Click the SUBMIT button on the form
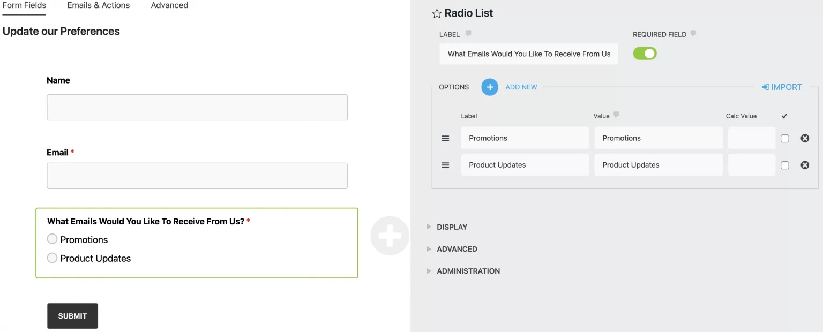Image resolution: width=823 pixels, height=332 pixels. [x=72, y=315]
